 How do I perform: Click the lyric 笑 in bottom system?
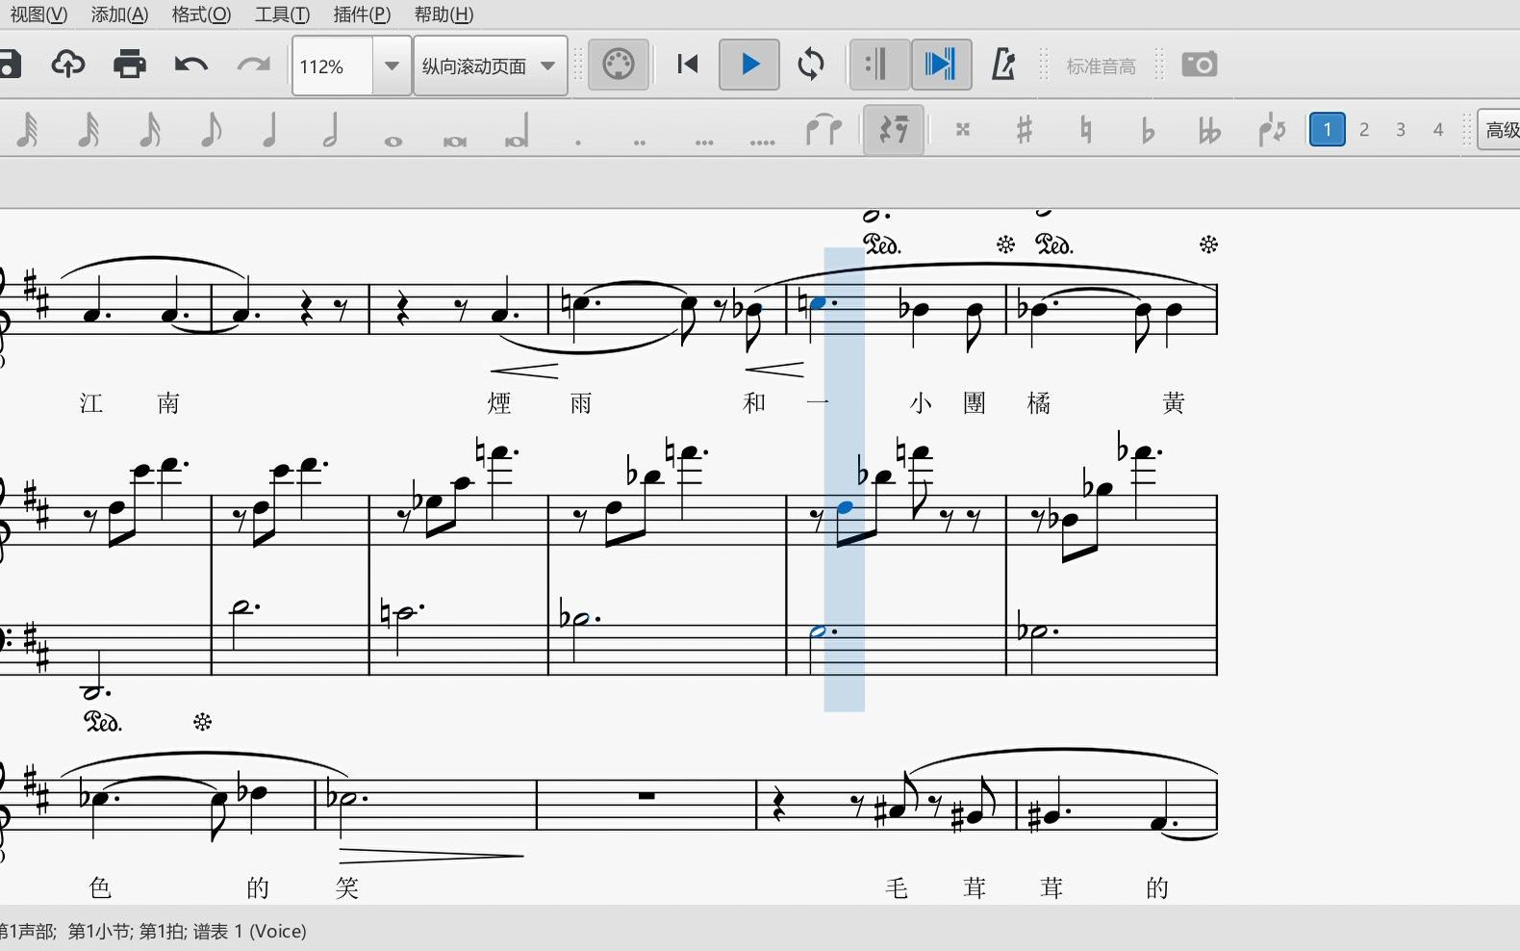[x=347, y=887]
